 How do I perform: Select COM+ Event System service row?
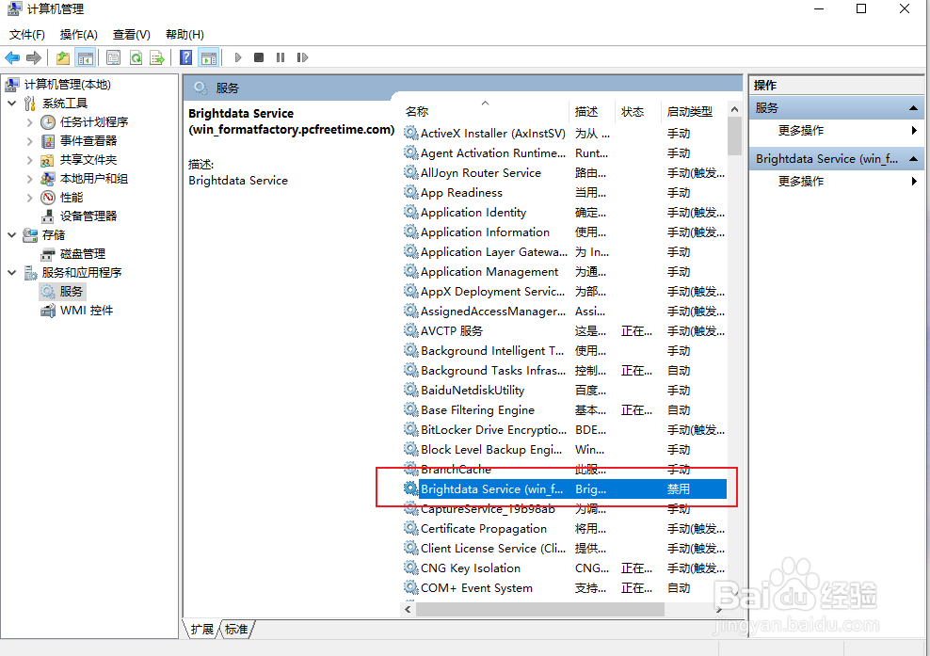(x=564, y=588)
